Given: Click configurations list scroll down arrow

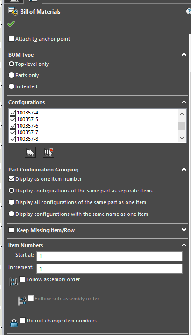Looking at the screenshot, I should pyautogui.click(x=182, y=138).
